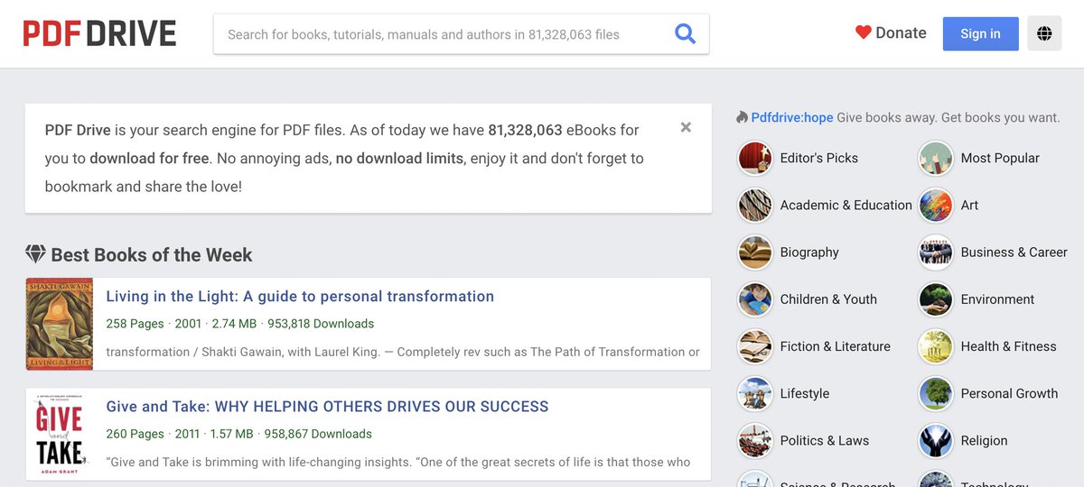Open Academic & Education category label

click(846, 205)
